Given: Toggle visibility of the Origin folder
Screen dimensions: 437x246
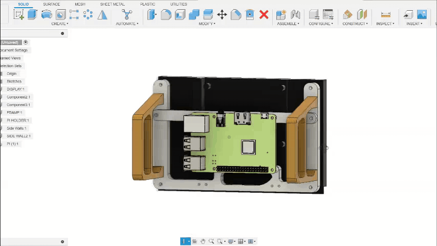Looking at the screenshot, I should tap(2, 74).
